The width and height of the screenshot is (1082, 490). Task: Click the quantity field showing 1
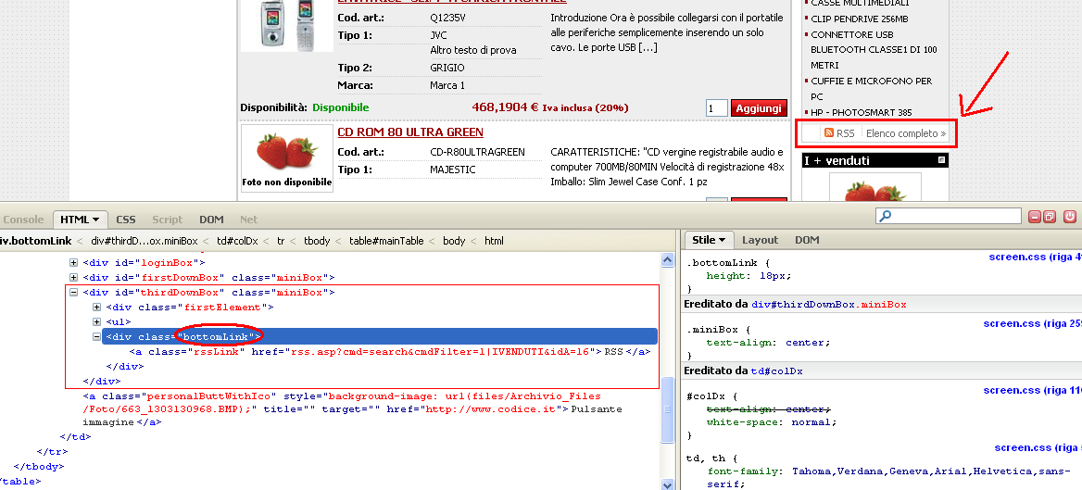coord(717,108)
